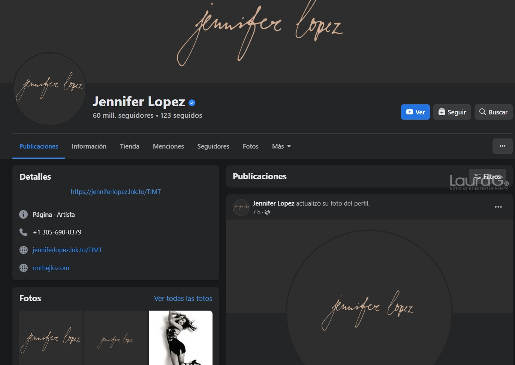The image size is (515, 365).
Task: Click the blue verified badge next to Jennifer Lopez
Action: [x=192, y=102]
